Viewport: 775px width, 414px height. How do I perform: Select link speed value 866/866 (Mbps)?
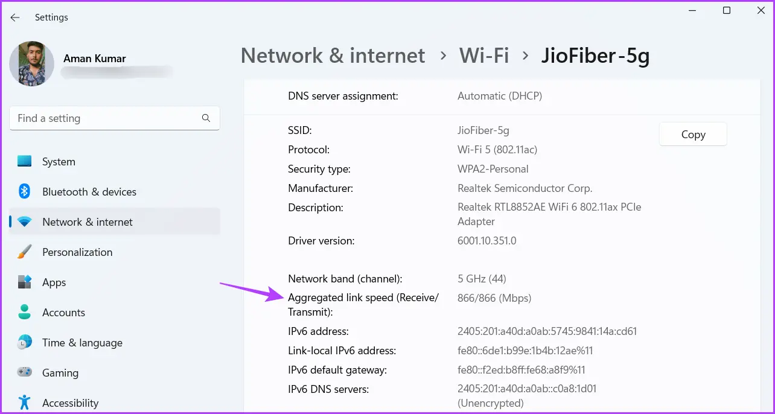494,298
